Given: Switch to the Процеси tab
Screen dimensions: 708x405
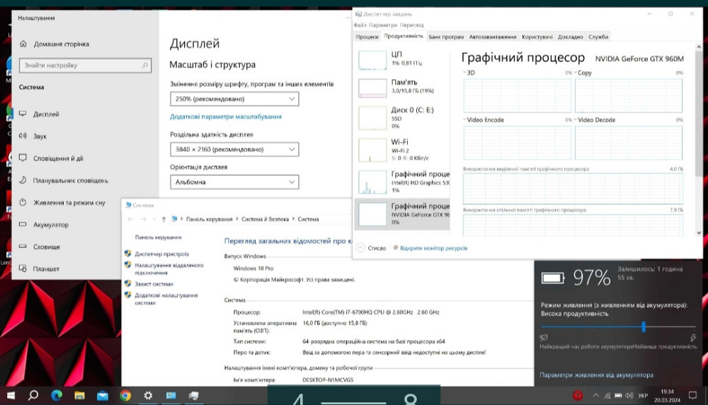Looking at the screenshot, I should tap(367, 37).
